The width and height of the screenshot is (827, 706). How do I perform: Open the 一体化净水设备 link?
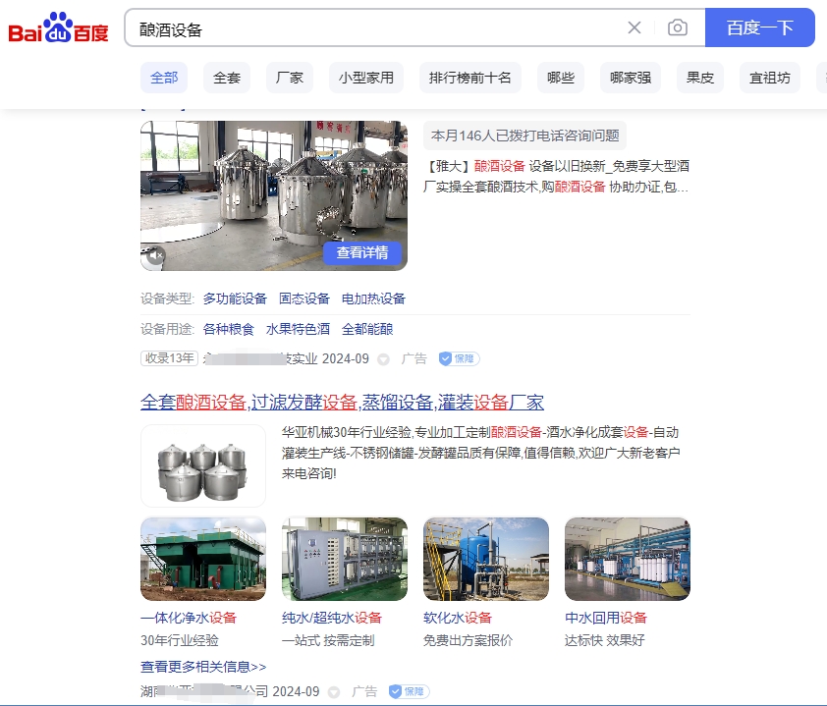coord(189,618)
